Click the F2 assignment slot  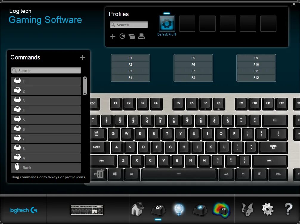point(130,65)
